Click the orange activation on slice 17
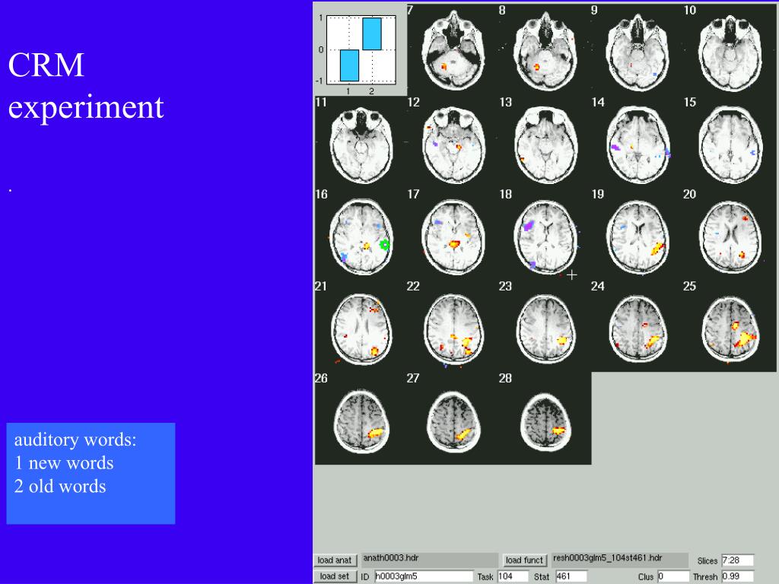This screenshot has width=779, height=584. pos(455,244)
